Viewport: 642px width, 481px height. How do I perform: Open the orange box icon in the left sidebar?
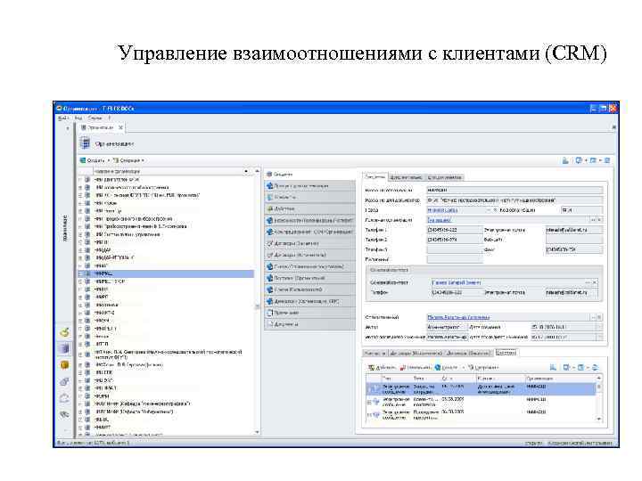[x=65, y=365]
